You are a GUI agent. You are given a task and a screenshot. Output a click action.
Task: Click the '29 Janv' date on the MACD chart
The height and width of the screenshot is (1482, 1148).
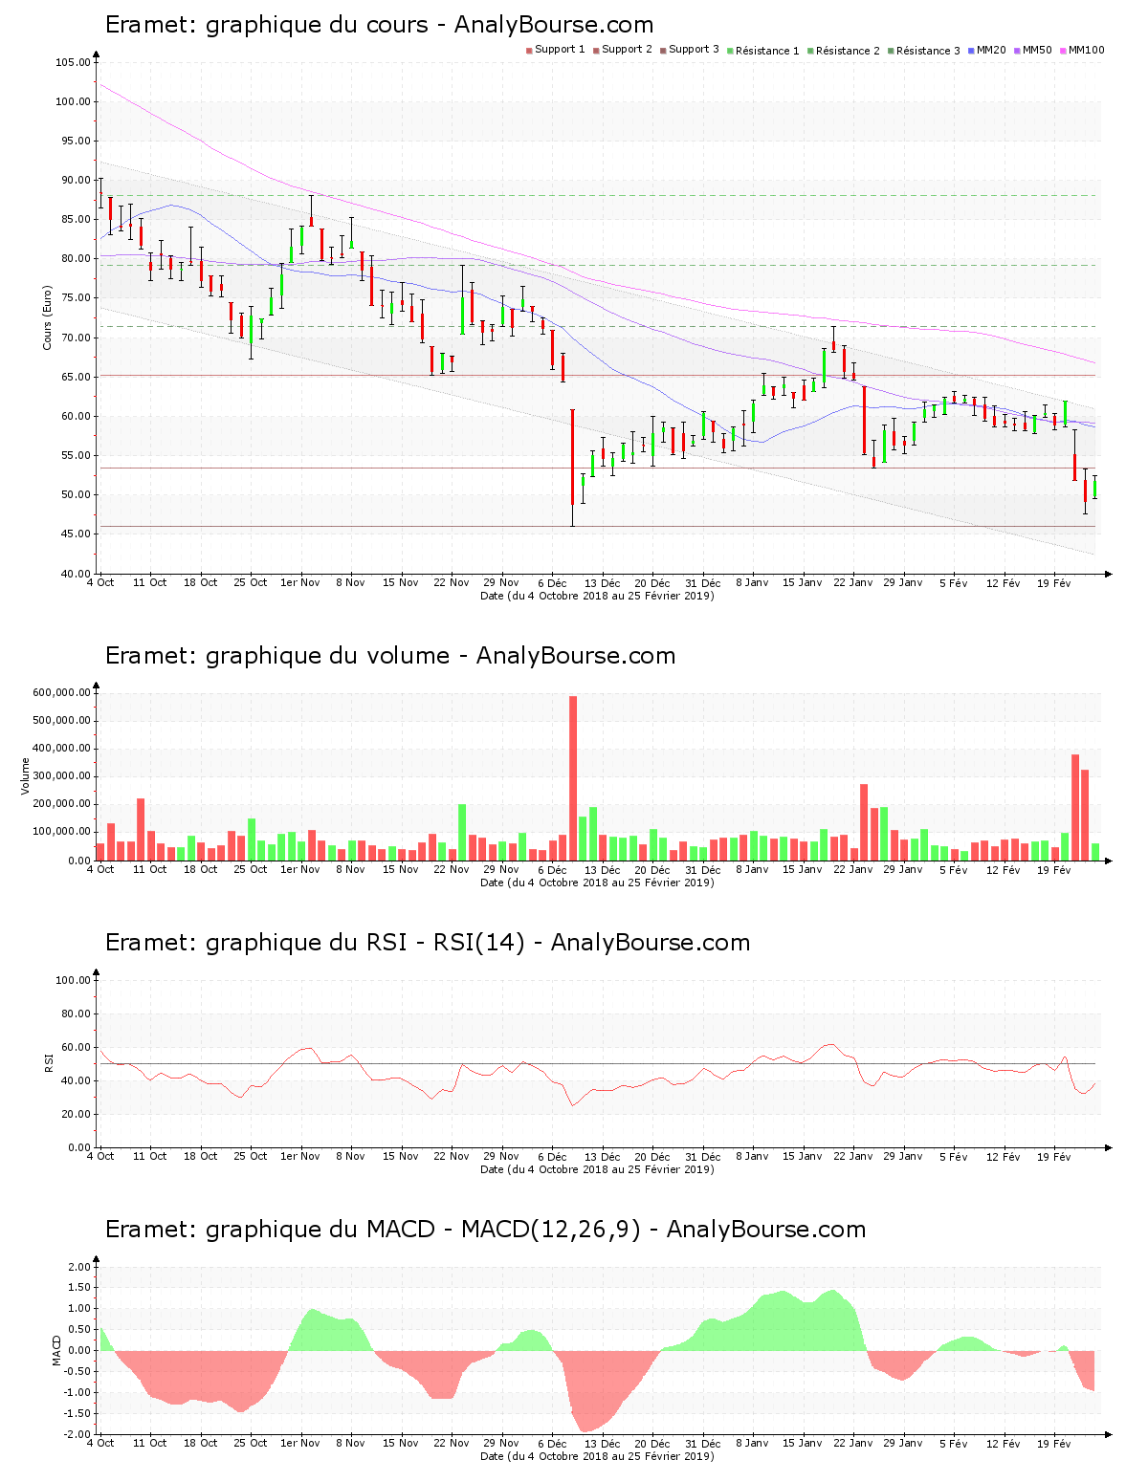pos(903,1444)
